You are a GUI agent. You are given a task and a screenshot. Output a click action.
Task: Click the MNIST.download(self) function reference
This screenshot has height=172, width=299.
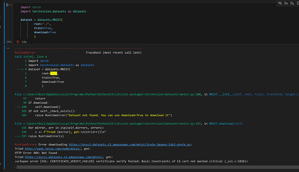[x=226, y=124]
